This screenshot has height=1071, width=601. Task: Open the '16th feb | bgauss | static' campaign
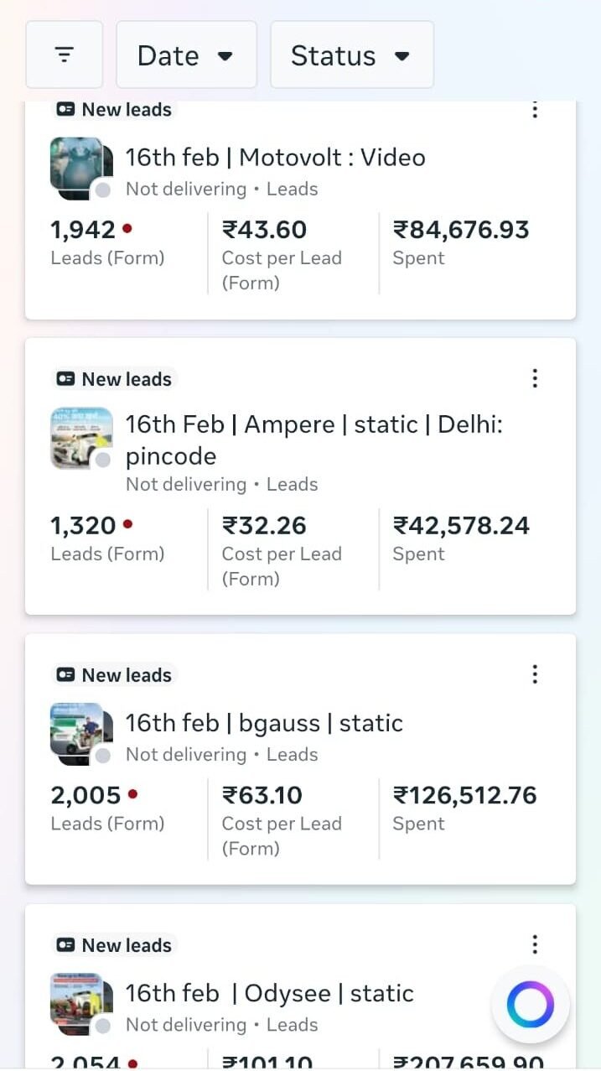point(264,723)
